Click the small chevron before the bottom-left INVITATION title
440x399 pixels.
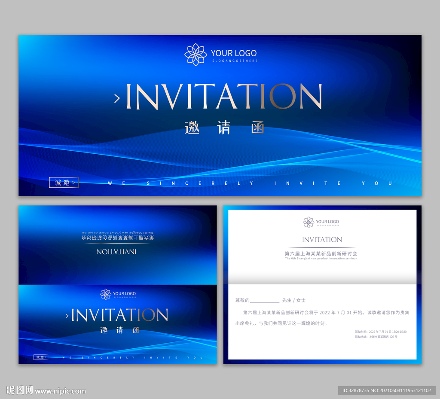pyautogui.click(x=67, y=316)
